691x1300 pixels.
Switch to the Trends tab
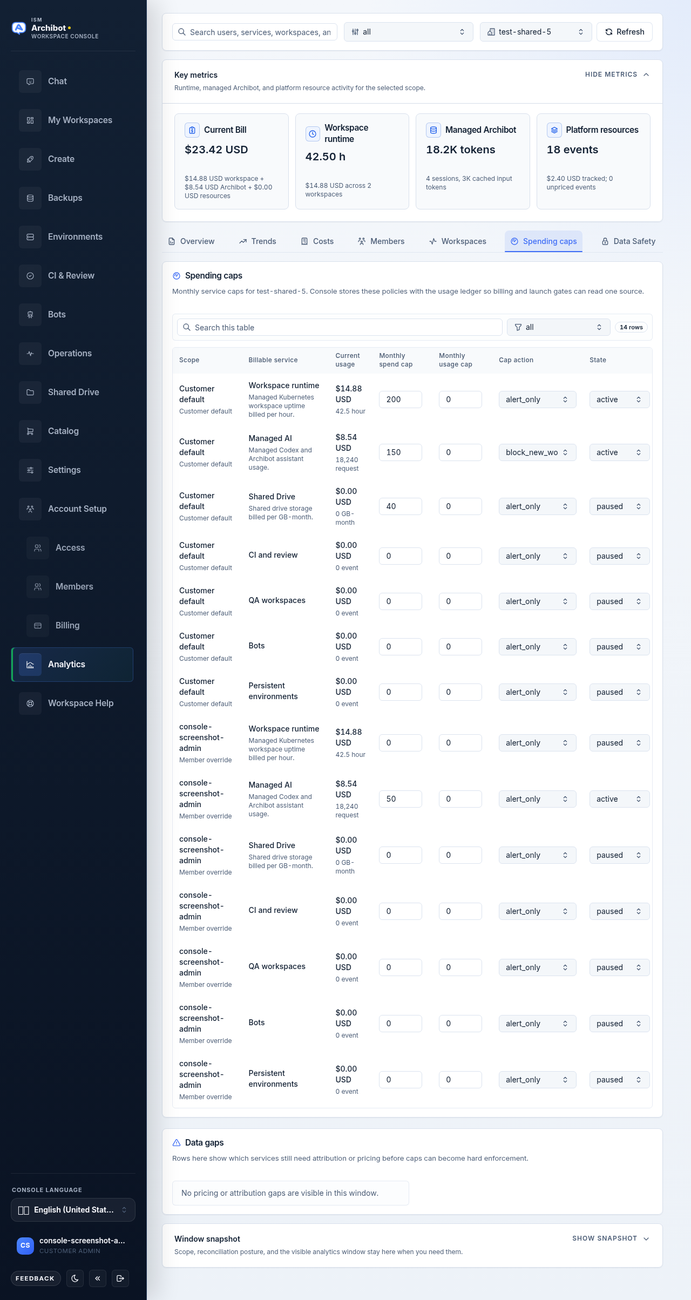tap(258, 241)
